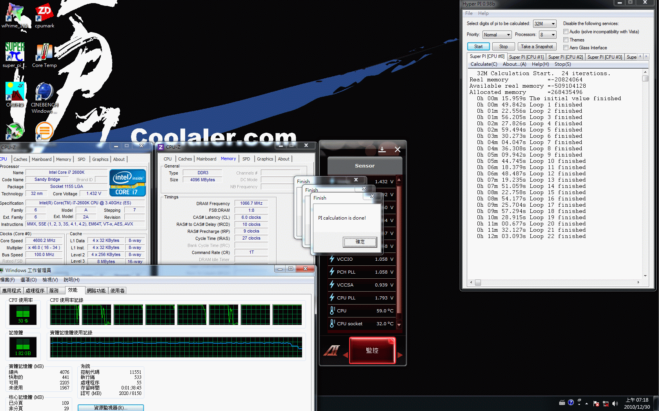The height and width of the screenshot is (411, 659).
Task: Click the VCCSA lightning bolt icon
Action: [x=332, y=285]
